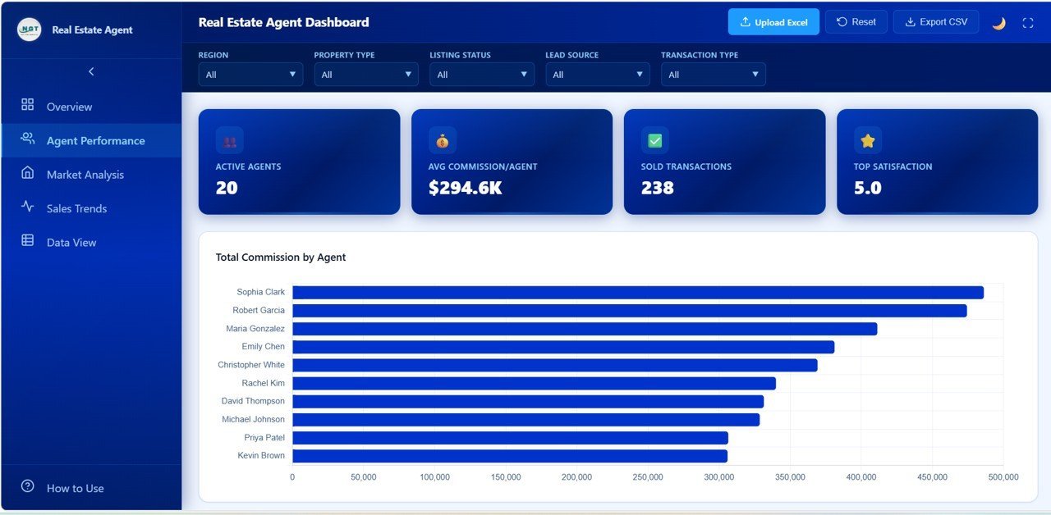Click the How to Use help icon
The image size is (1051, 515).
point(27,487)
